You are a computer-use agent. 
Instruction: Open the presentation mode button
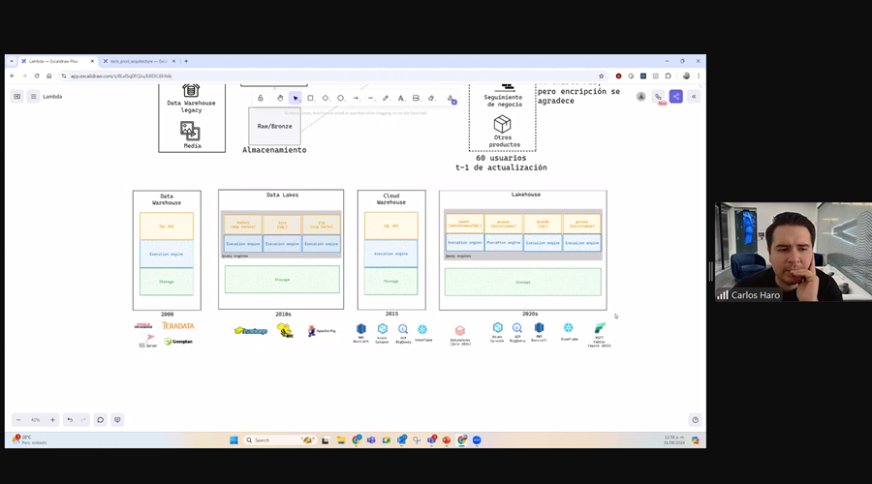click(117, 420)
